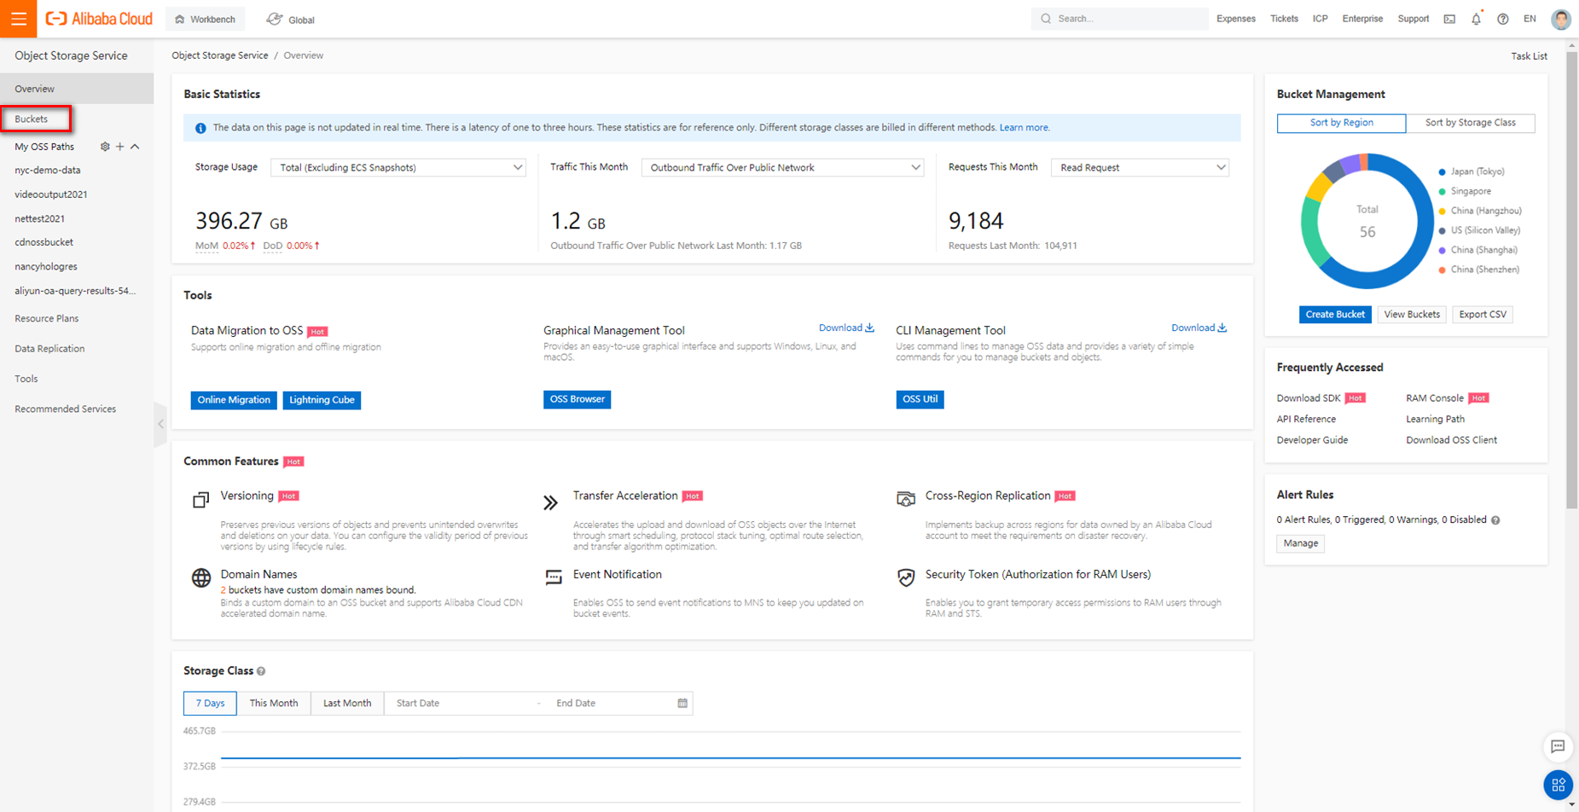Open the user avatar profile
The height and width of the screenshot is (812, 1579).
1560,19
